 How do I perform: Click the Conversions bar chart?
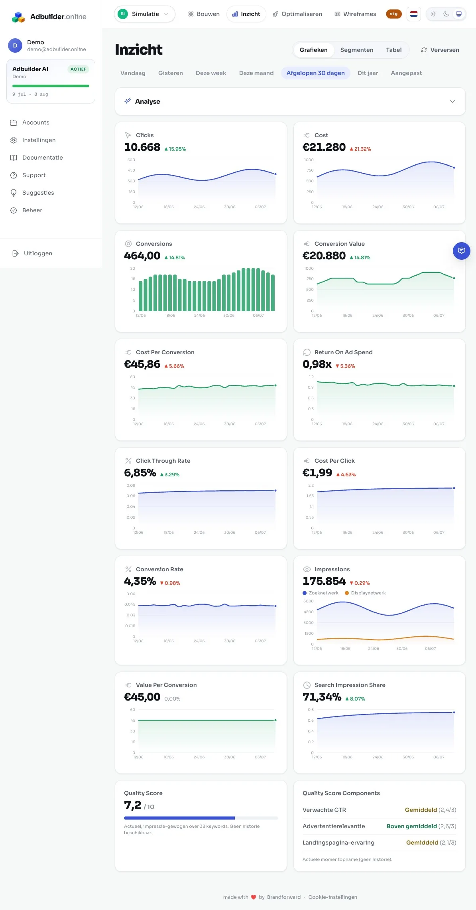[207, 290]
